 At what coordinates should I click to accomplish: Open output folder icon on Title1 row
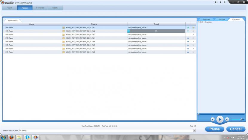pos(193,28)
